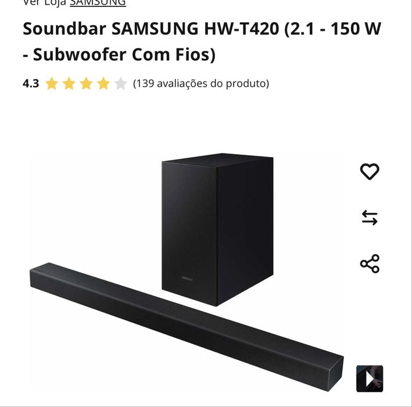The width and height of the screenshot is (412, 407).
Task: Click the compare arrows icon
Action: pyautogui.click(x=370, y=217)
